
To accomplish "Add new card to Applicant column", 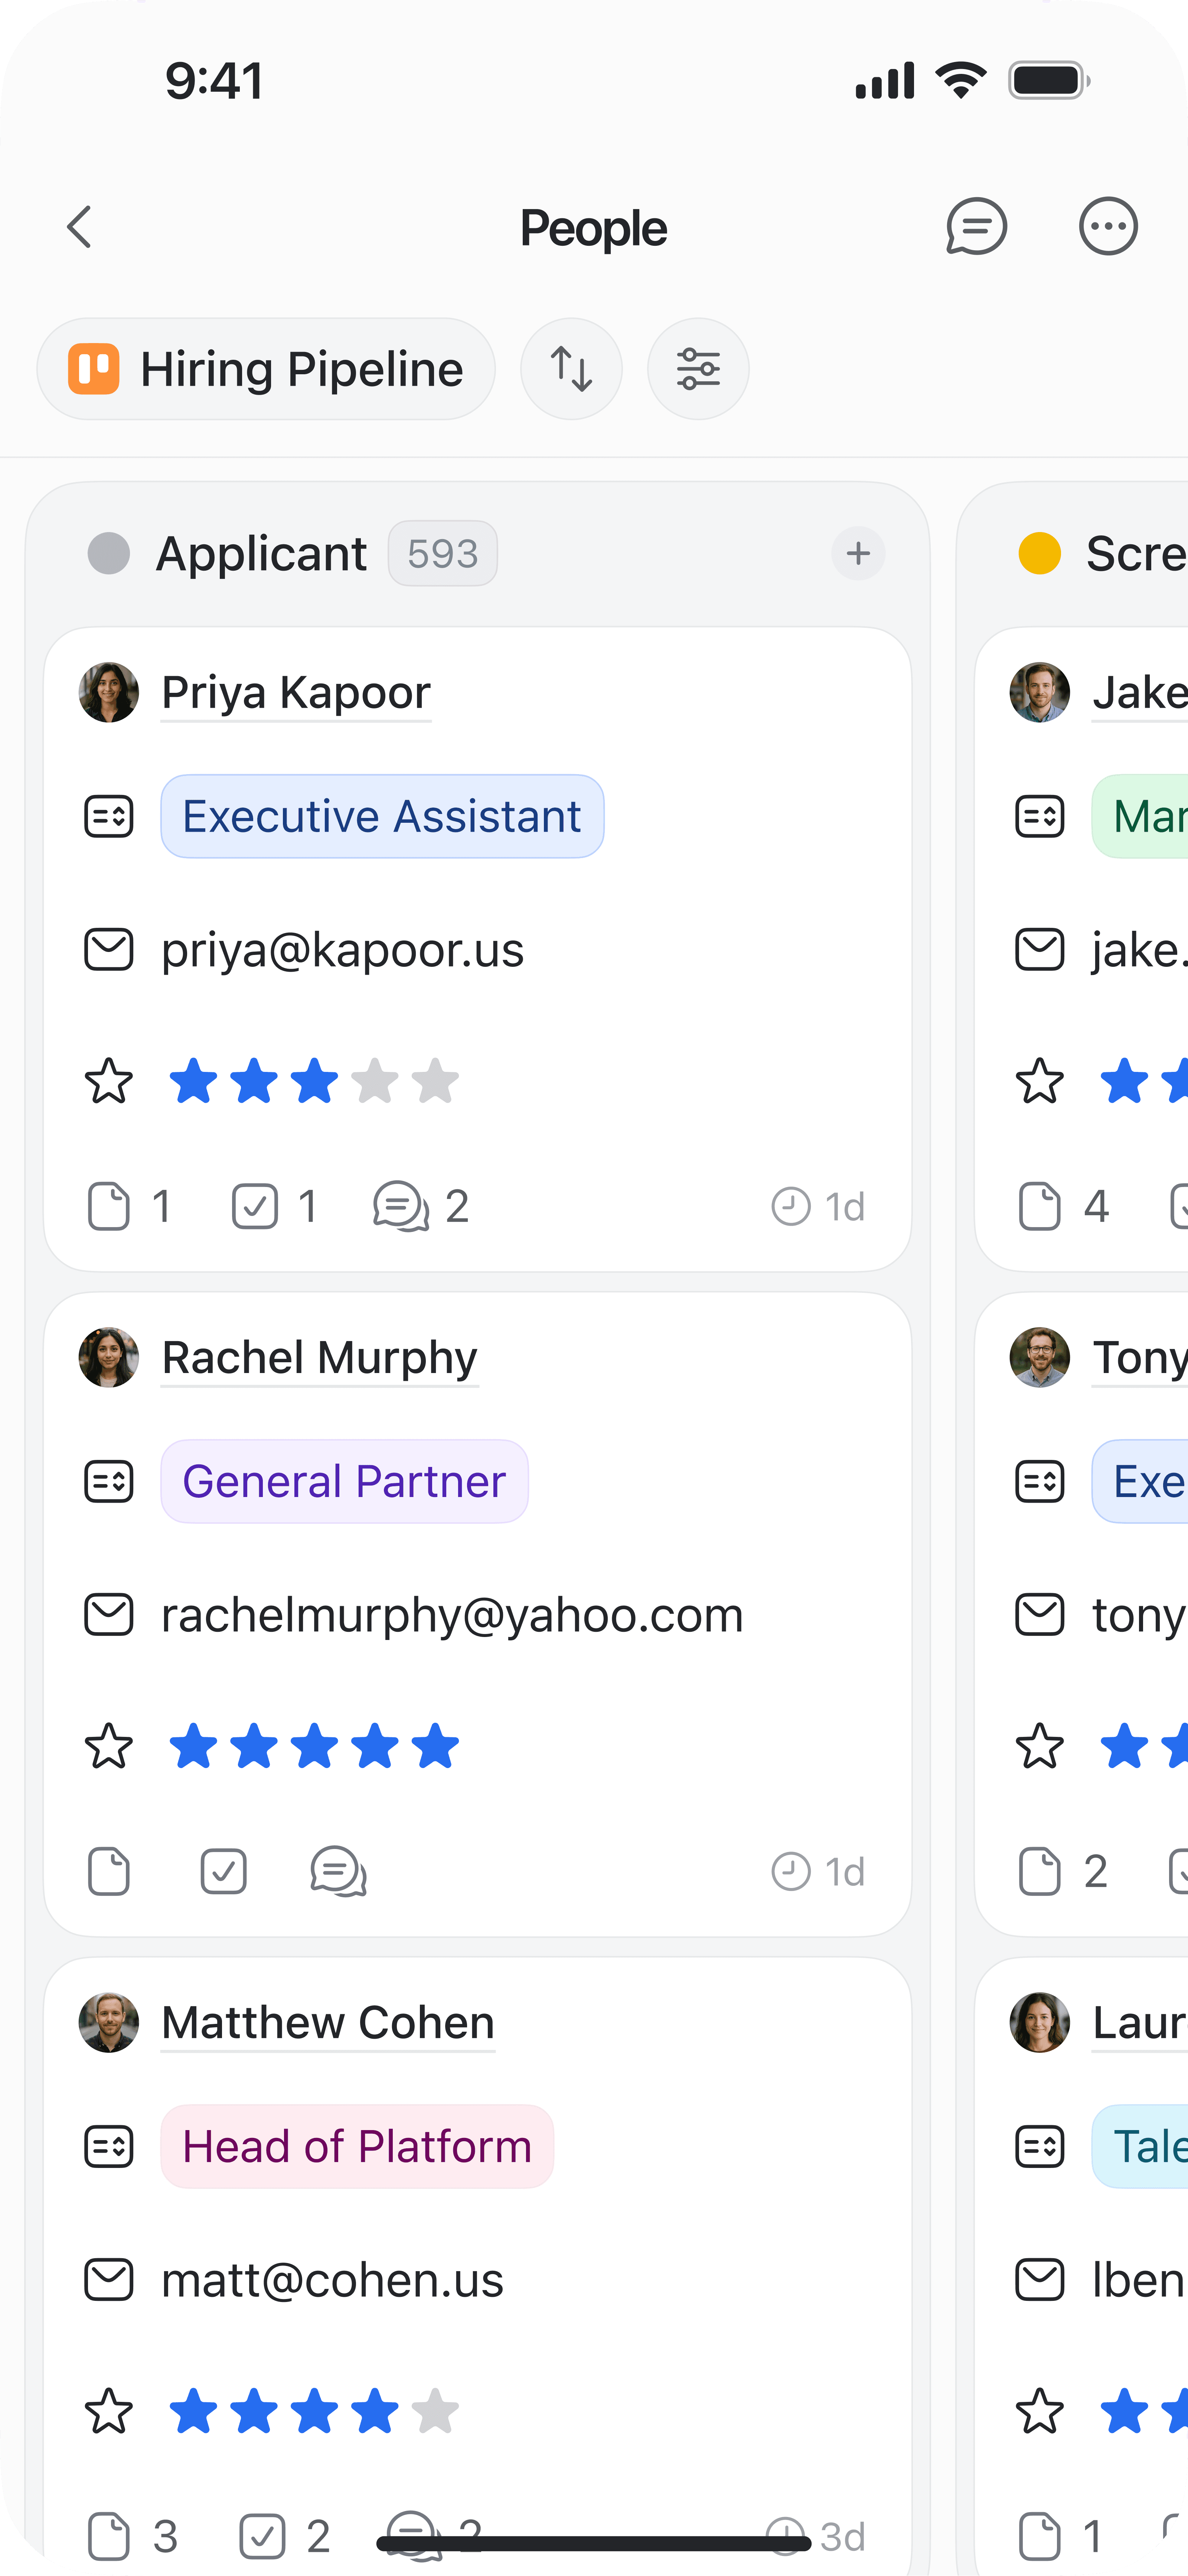I will coord(858,553).
